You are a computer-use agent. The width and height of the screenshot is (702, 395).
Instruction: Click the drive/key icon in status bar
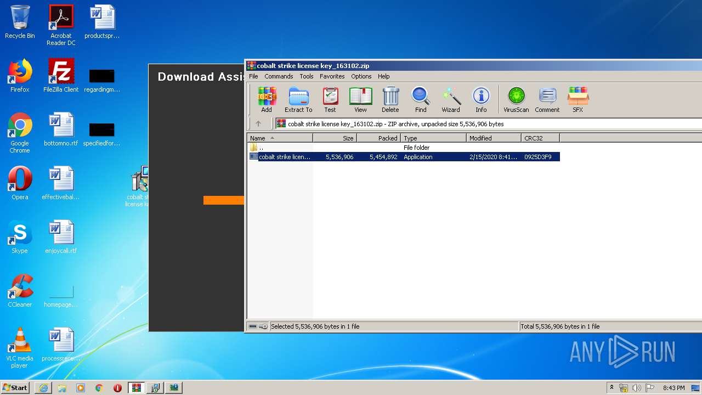point(258,326)
